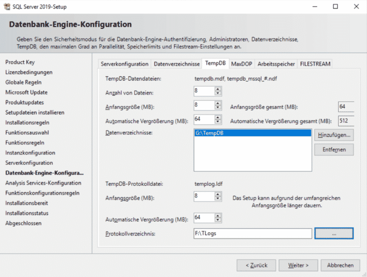Click log file Automatische Vergrößerung (MB) field

click(x=204, y=218)
